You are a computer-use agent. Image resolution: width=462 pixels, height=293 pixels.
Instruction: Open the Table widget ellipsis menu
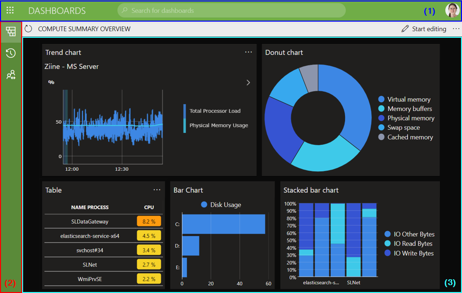point(157,189)
